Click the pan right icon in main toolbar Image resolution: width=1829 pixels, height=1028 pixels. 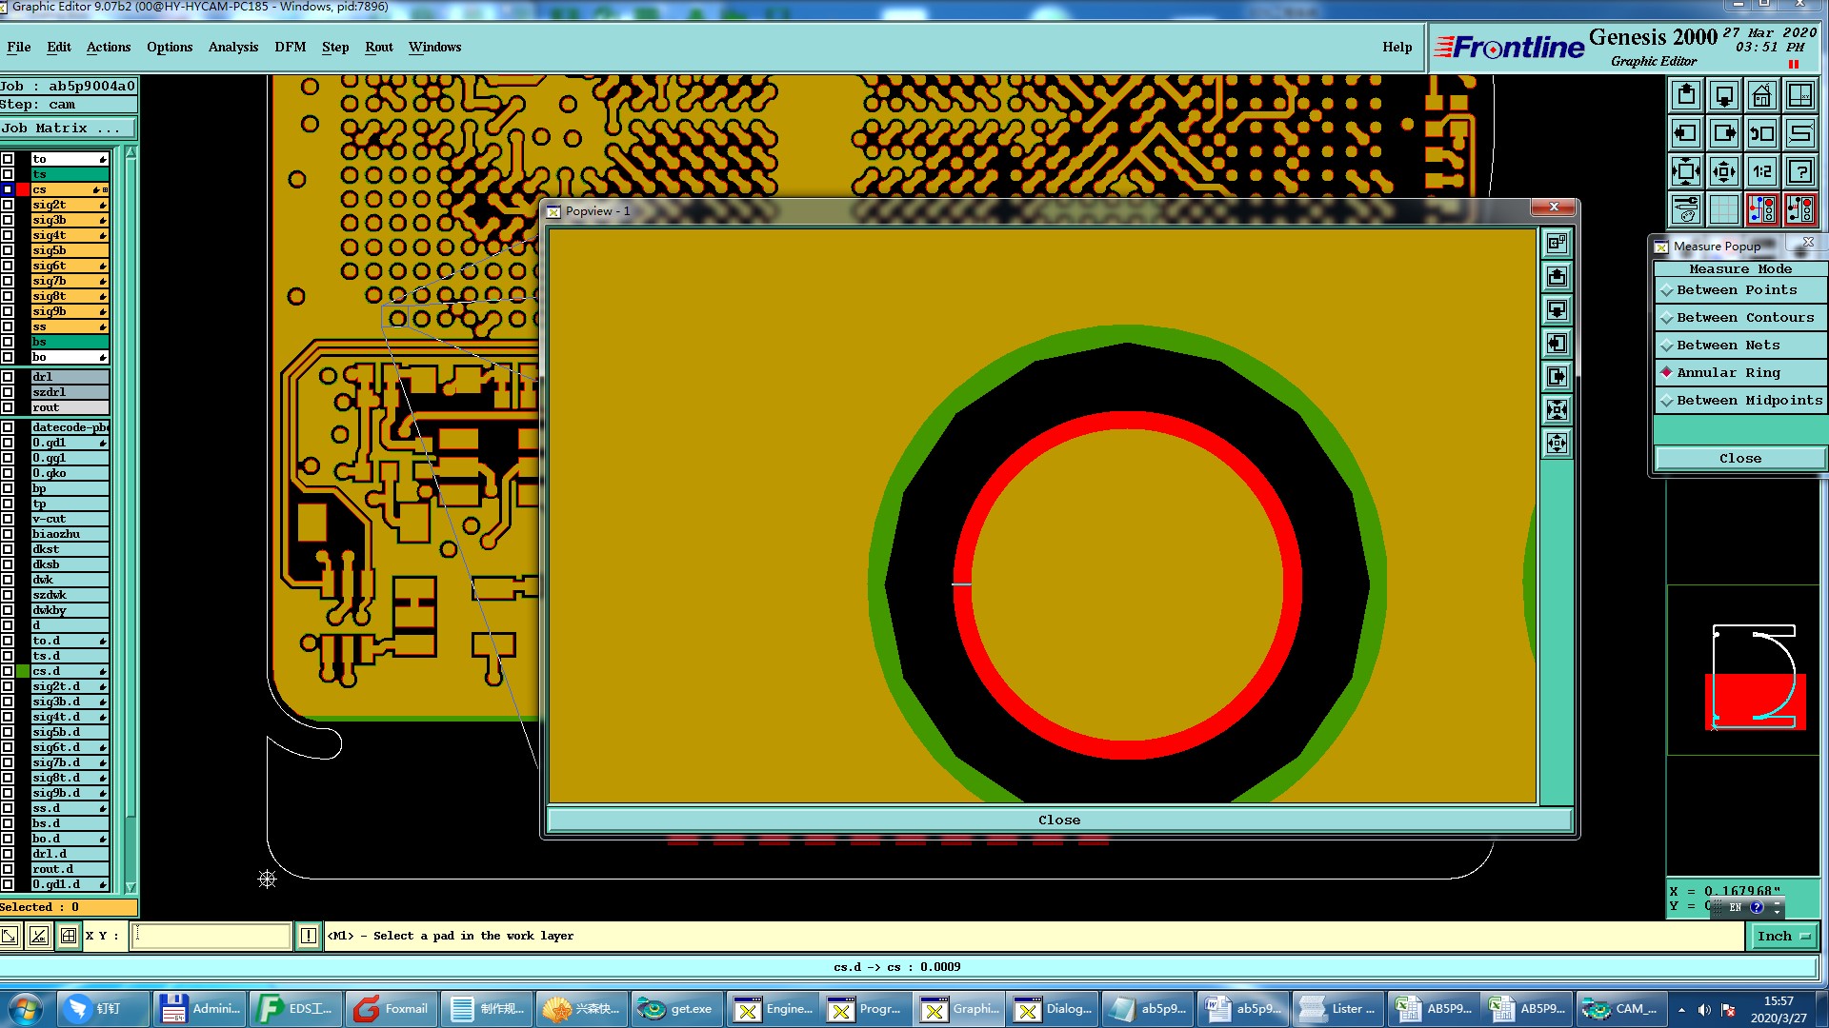(x=1724, y=133)
